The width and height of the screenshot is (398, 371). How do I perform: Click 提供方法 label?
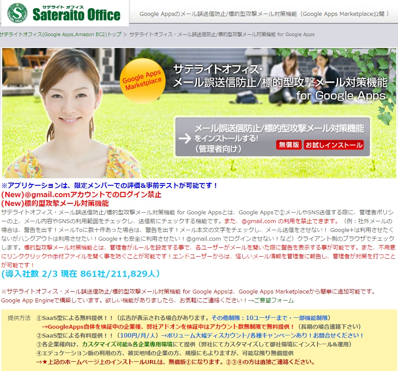coord(19,318)
